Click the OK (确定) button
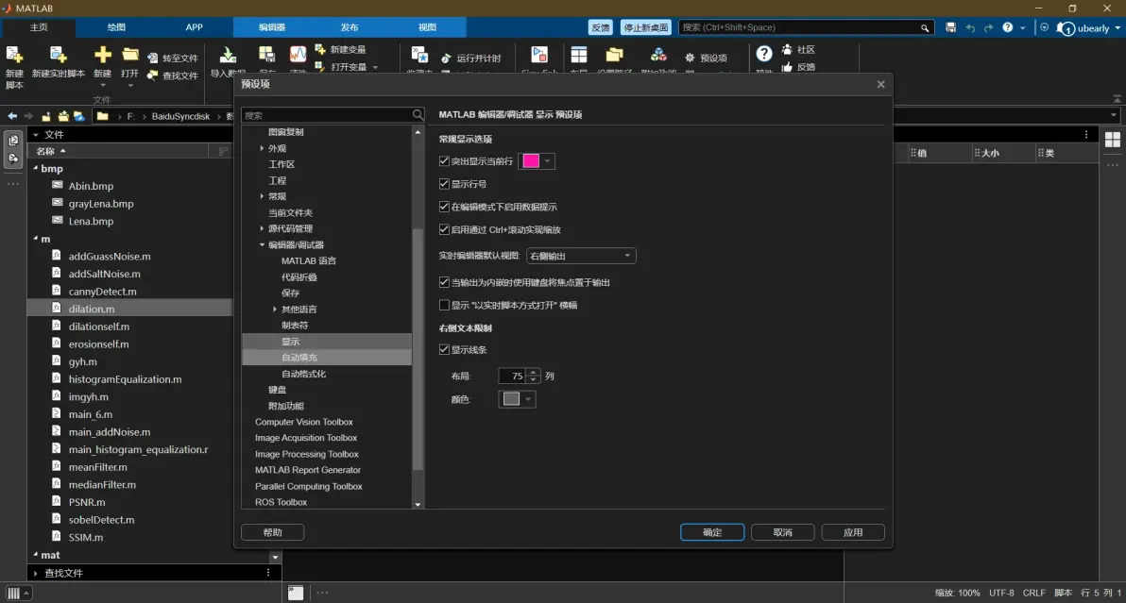 click(x=712, y=533)
